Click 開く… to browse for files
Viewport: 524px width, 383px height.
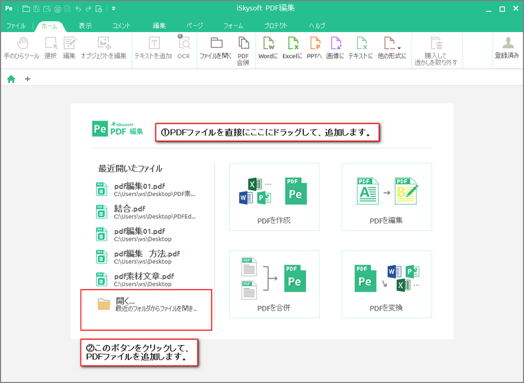[x=146, y=305]
